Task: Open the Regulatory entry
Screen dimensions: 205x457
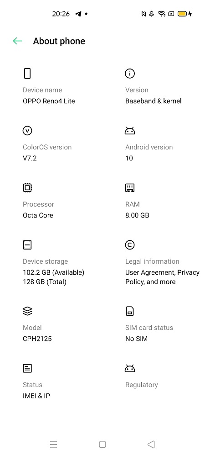Action: pos(141,385)
